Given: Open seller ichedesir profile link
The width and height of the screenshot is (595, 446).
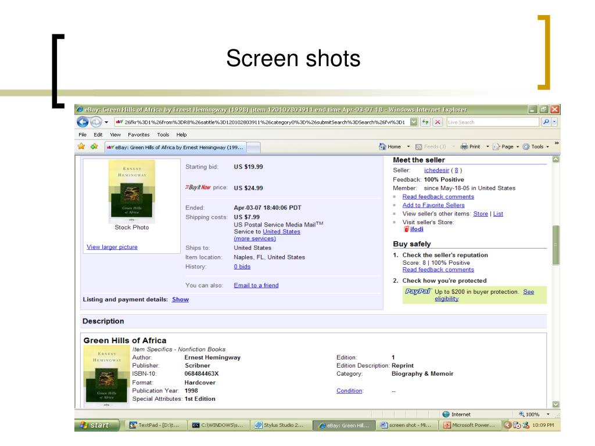Looking at the screenshot, I should click(x=436, y=170).
